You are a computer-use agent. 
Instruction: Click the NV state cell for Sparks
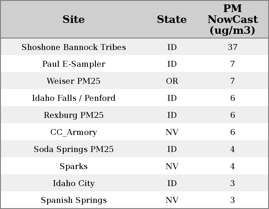pyautogui.click(x=172, y=166)
